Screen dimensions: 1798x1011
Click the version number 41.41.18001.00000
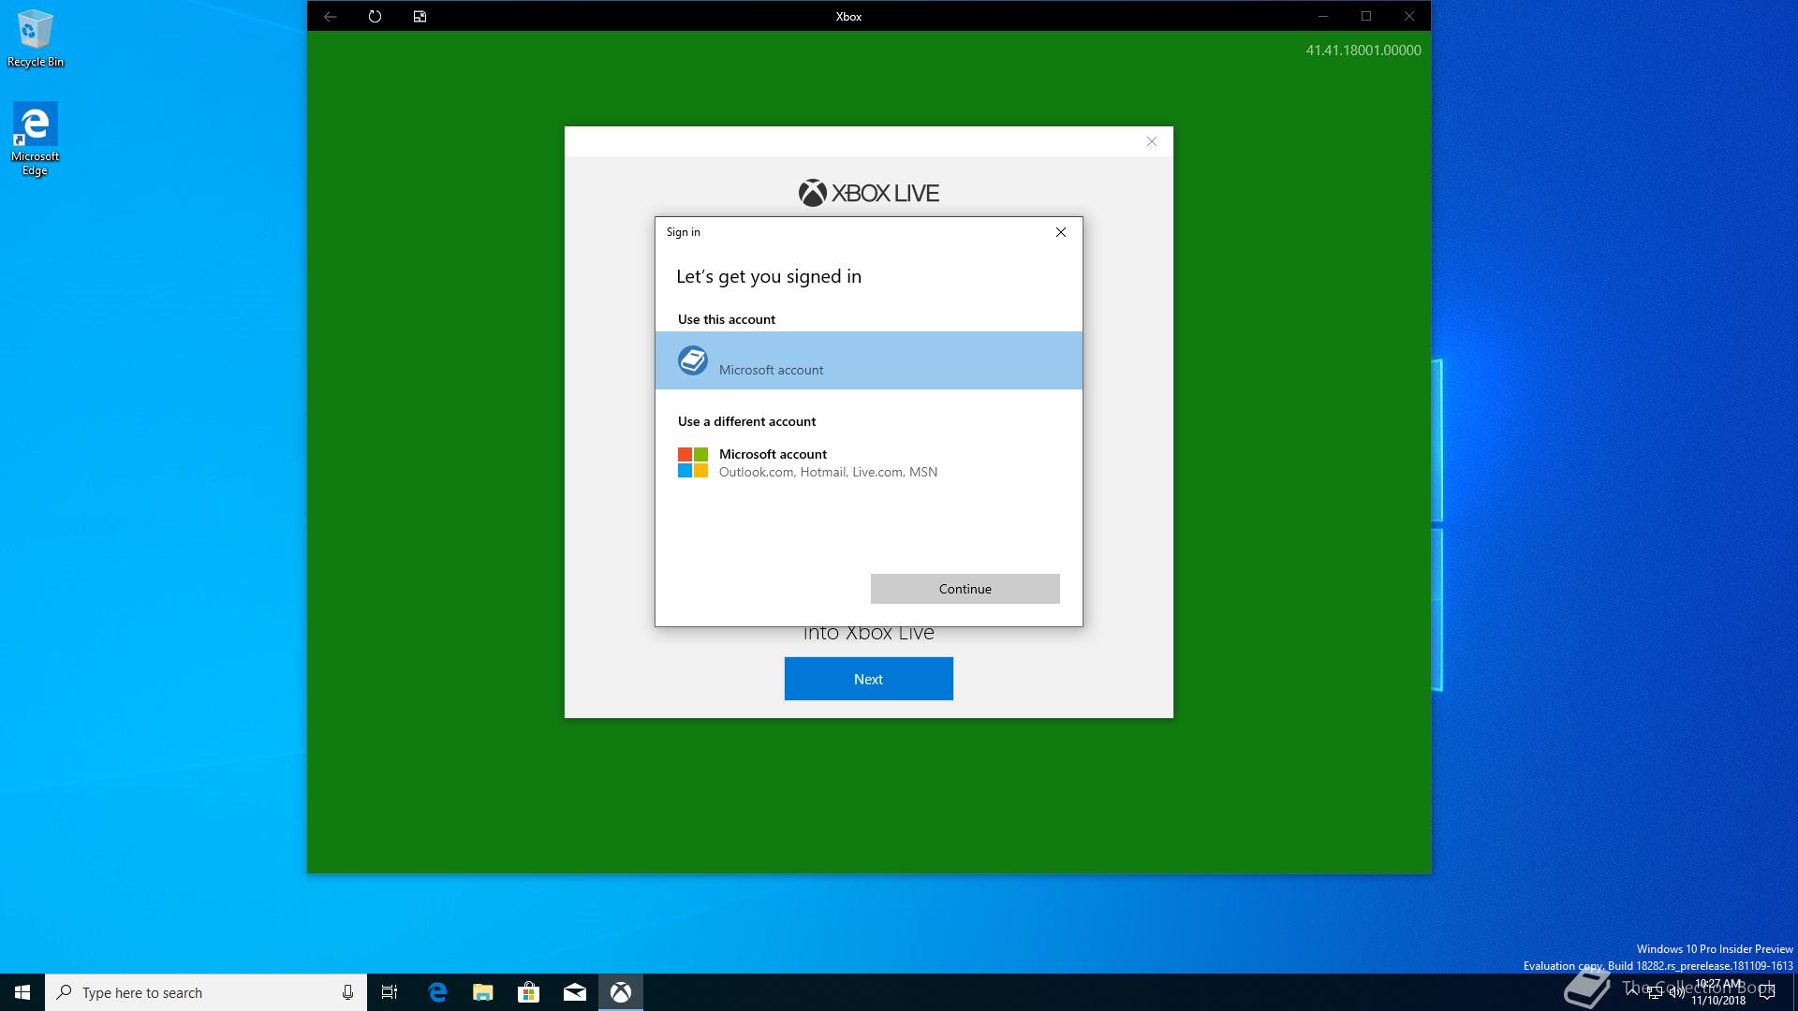click(1363, 51)
